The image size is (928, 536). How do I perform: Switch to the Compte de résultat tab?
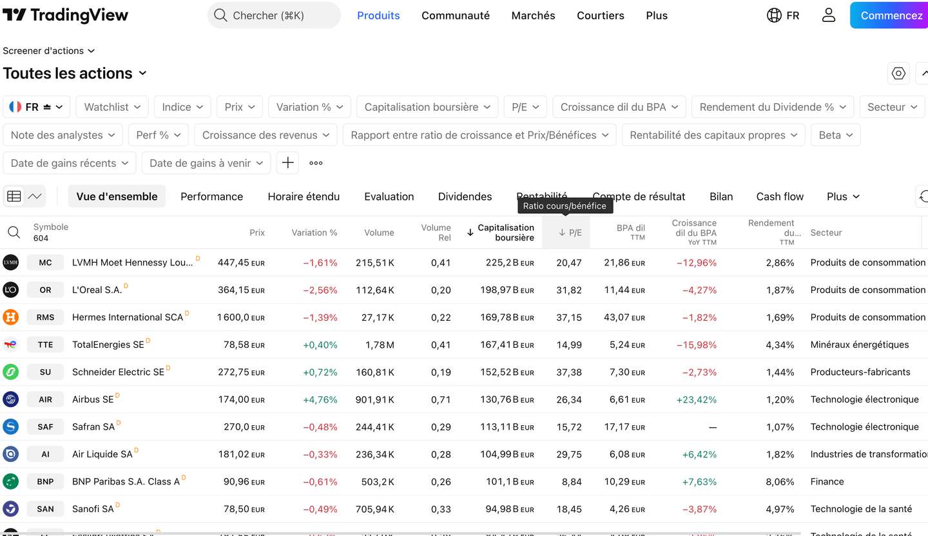pos(639,196)
